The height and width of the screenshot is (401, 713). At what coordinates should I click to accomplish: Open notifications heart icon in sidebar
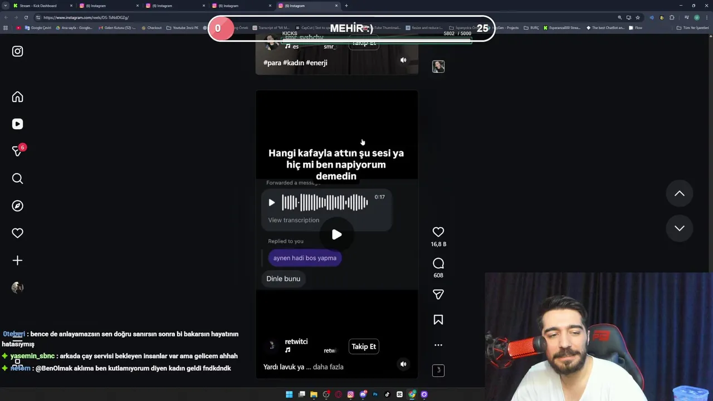[x=17, y=233]
